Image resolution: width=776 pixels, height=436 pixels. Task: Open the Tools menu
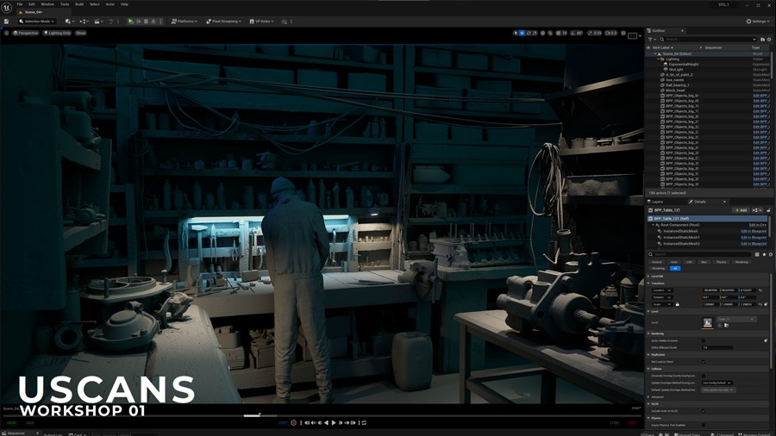click(x=65, y=4)
